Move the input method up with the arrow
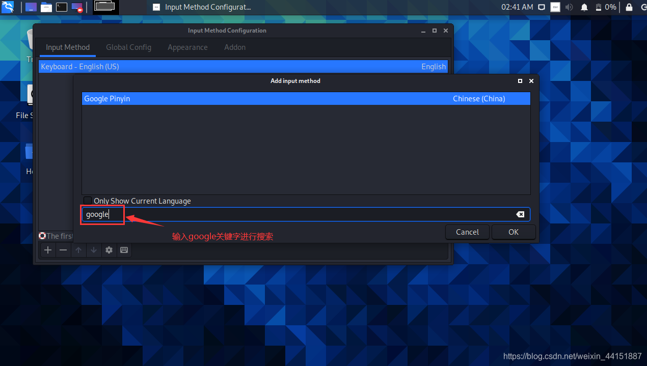Screen dimensions: 647x366 (x=78, y=250)
